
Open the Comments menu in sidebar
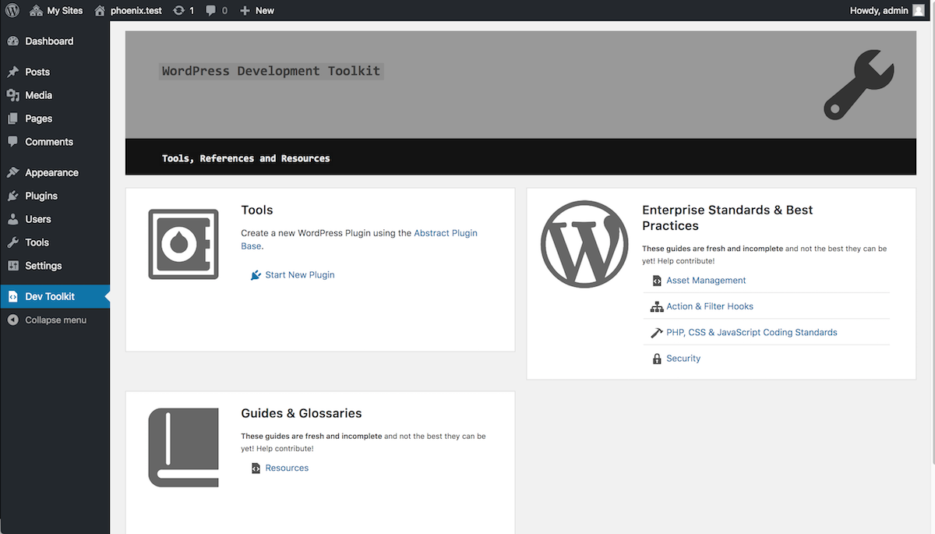55,142
